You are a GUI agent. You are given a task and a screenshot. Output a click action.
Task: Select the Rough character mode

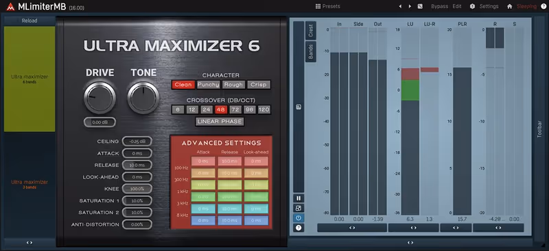point(233,85)
